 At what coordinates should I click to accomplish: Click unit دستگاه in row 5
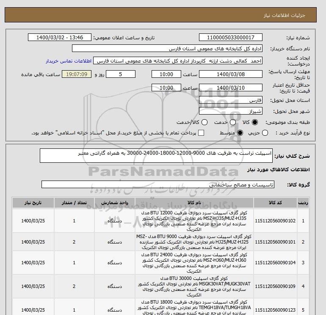[115, 310]
